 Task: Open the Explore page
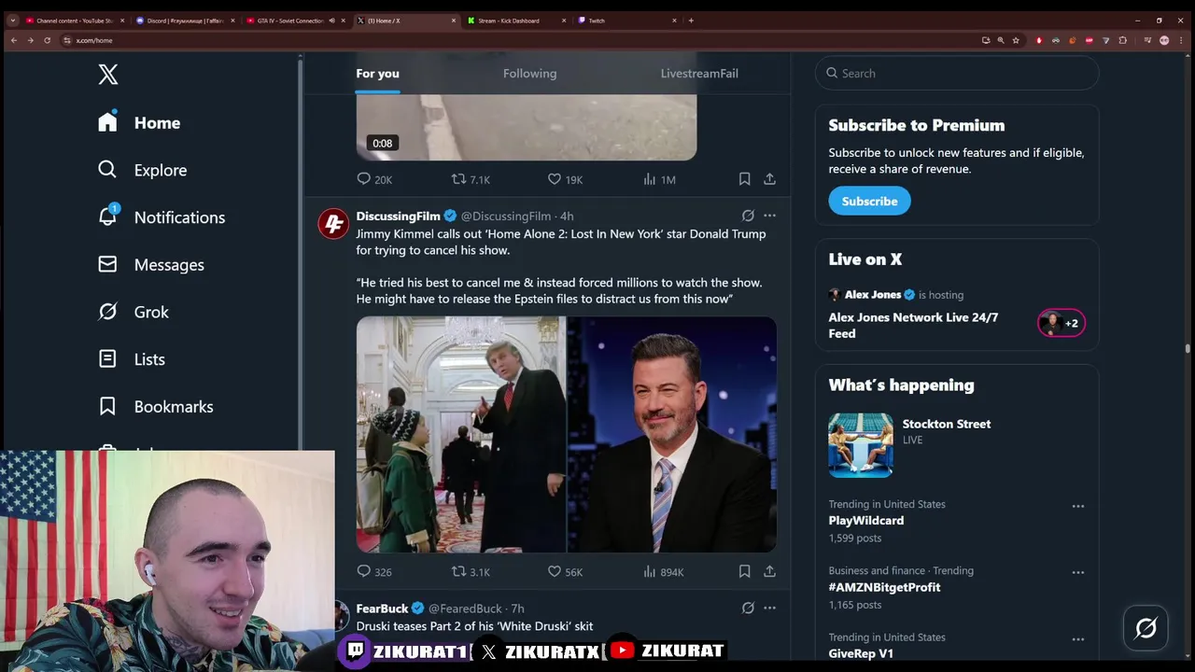pos(142,170)
